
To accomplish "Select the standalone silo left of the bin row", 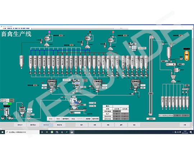I will (x=22, y=62).
